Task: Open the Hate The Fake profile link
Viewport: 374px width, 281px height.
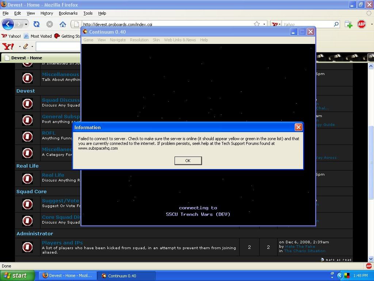Action: pos(300,246)
